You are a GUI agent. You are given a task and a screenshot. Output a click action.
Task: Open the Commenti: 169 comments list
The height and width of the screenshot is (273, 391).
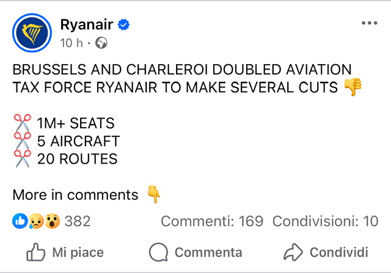[211, 221]
